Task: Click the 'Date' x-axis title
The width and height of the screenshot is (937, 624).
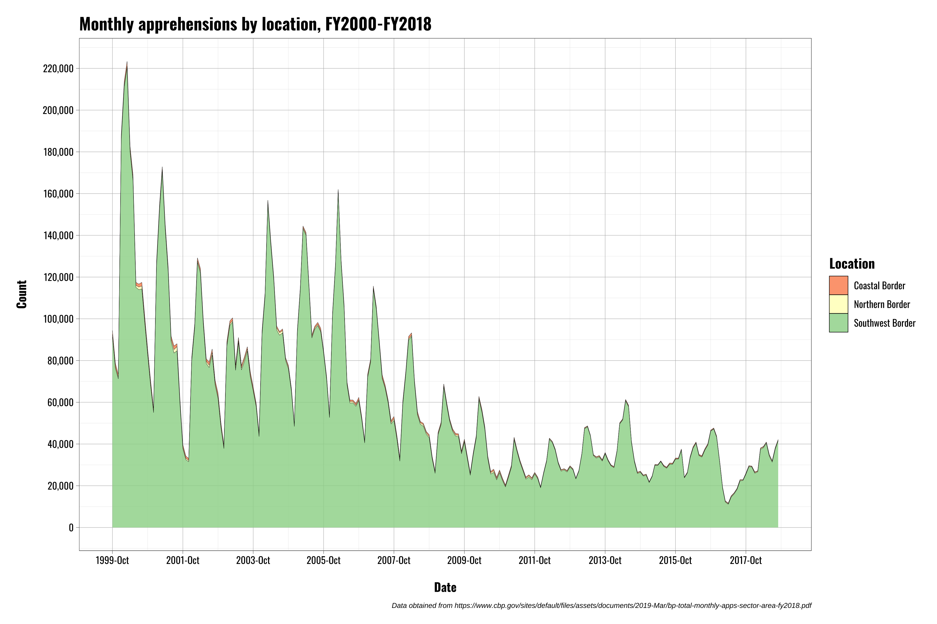Action: [445, 587]
